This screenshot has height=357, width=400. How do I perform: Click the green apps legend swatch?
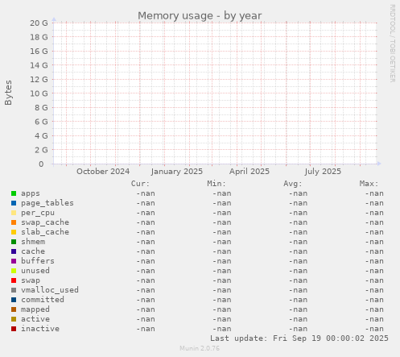click(x=14, y=193)
